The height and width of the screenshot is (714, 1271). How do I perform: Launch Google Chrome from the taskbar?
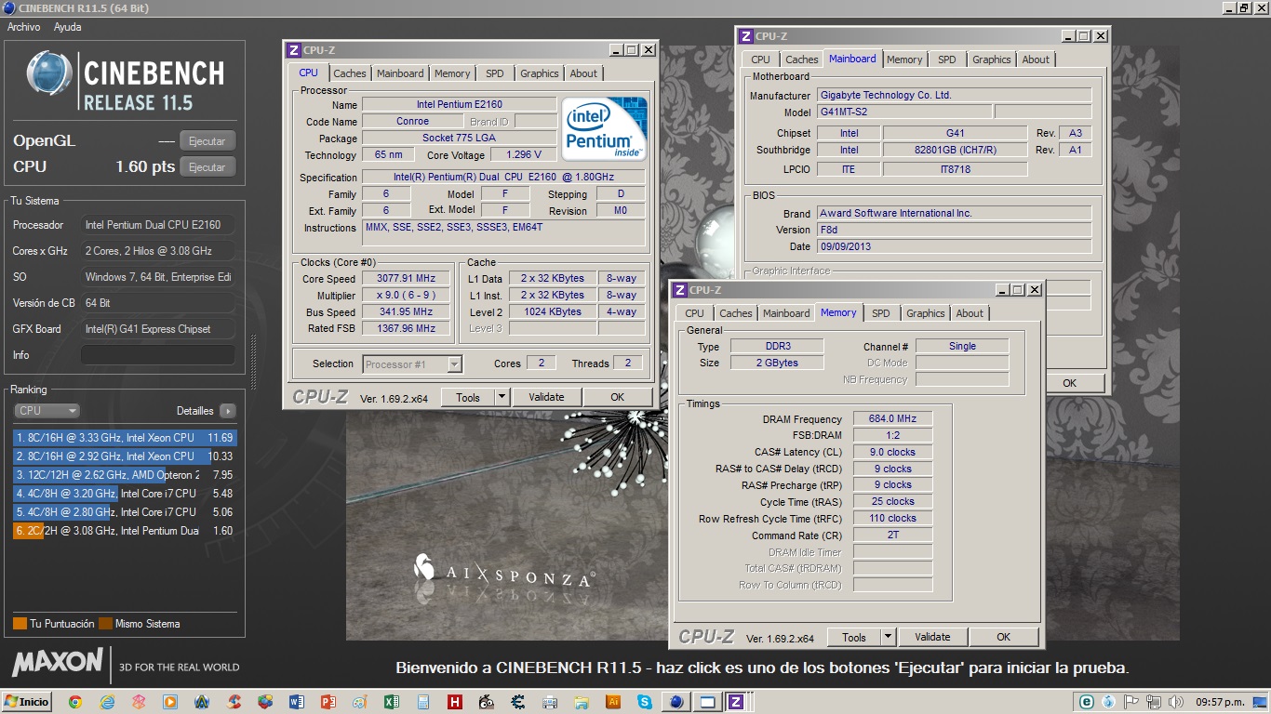[75, 702]
